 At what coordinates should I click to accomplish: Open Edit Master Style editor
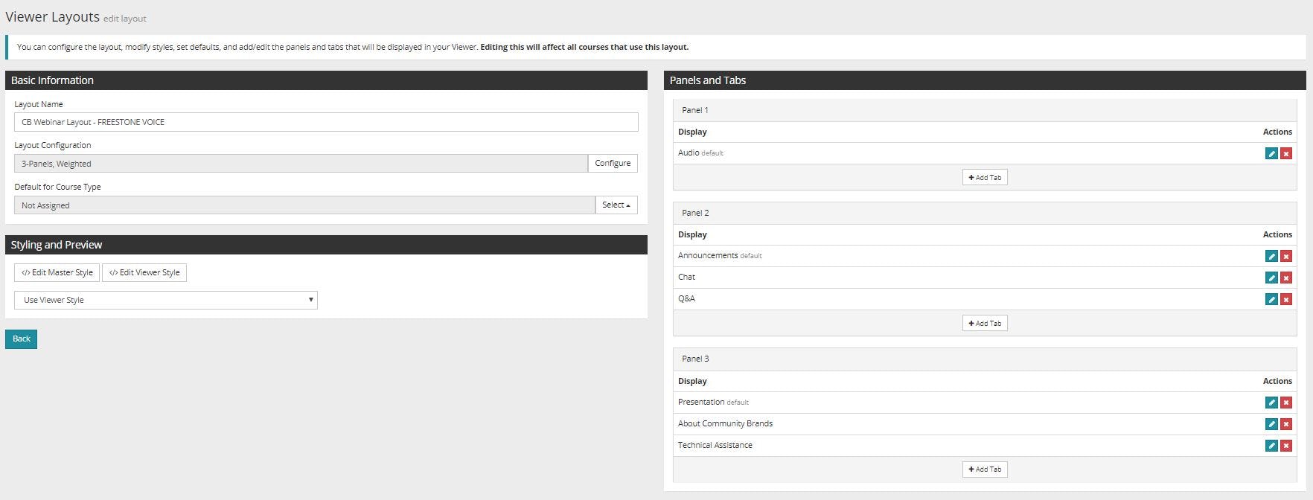pos(57,272)
